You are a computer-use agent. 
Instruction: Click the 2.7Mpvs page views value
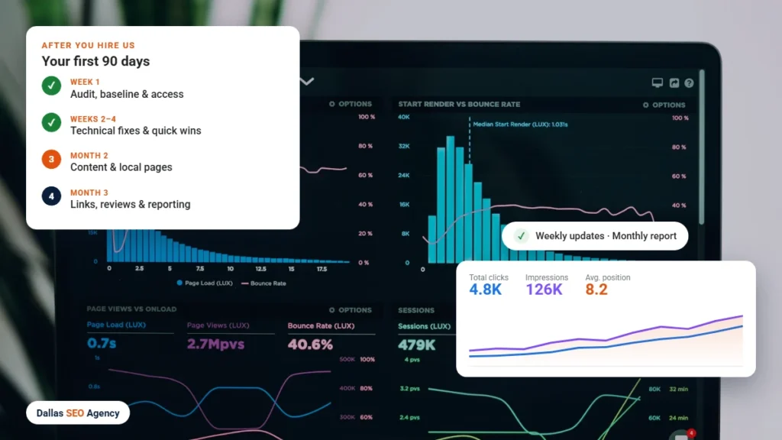[x=215, y=345]
